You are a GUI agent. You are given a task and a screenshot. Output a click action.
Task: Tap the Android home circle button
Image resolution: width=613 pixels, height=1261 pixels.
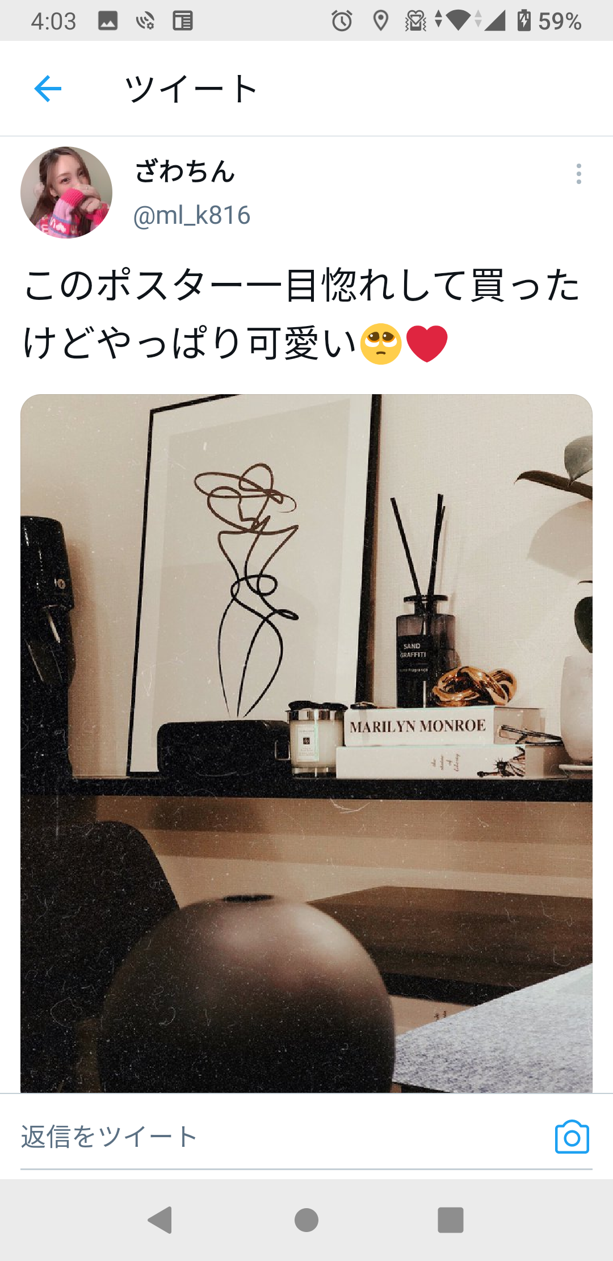click(x=306, y=1220)
